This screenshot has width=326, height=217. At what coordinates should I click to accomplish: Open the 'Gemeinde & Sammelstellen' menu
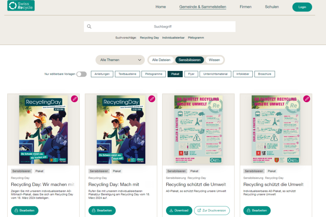tap(202, 7)
